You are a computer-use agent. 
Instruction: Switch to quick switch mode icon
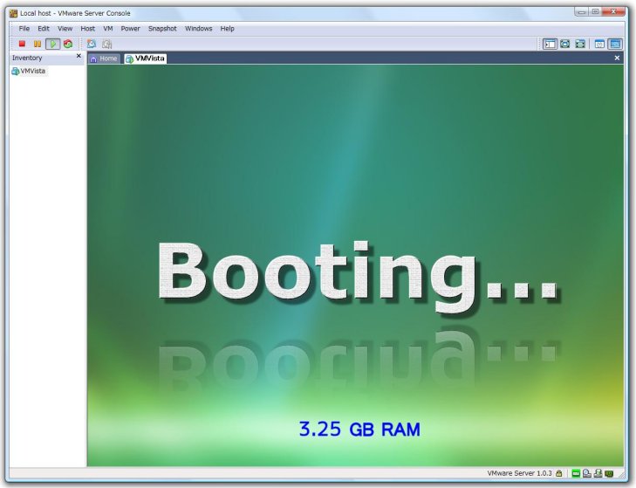(x=580, y=44)
